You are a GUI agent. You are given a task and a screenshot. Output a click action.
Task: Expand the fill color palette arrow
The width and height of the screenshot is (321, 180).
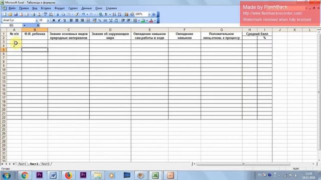pos(147,20)
